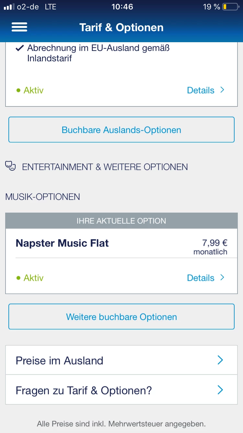Tap the checkmark beside Abrechnung im EU-Ausland
Screen dimensions: 243x433
pyautogui.click(x=20, y=48)
